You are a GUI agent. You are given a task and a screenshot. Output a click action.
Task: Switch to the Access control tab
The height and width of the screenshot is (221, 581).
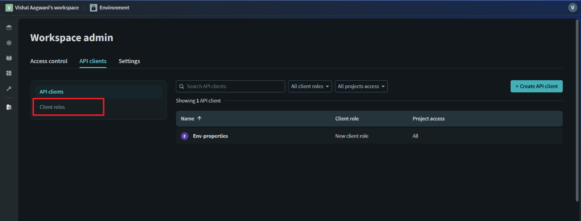(49, 61)
